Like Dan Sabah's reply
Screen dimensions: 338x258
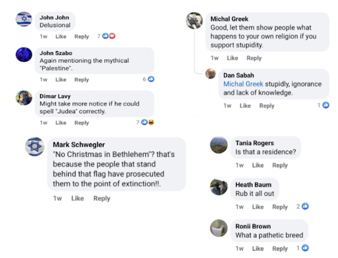pyautogui.click(x=245, y=106)
